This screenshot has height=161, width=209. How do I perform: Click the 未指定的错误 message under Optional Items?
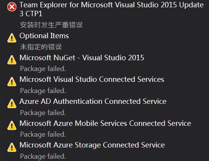click(41, 47)
